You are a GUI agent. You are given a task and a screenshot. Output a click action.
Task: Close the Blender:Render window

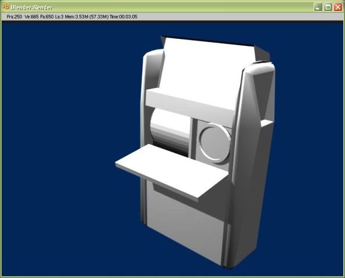coord(338,7)
